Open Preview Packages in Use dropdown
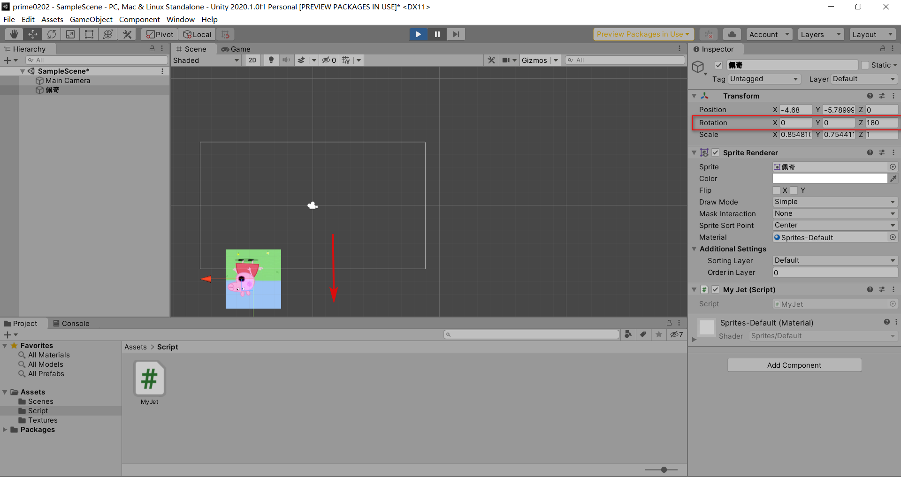The width and height of the screenshot is (901, 477). 643,34
